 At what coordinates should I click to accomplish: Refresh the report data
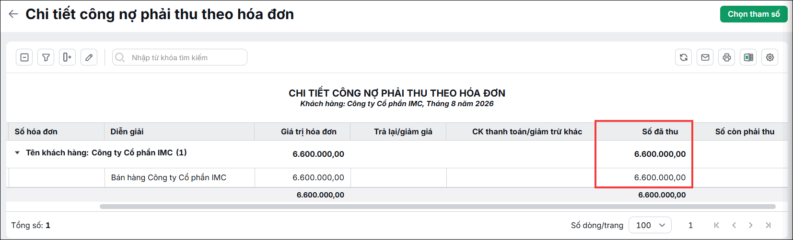(684, 57)
